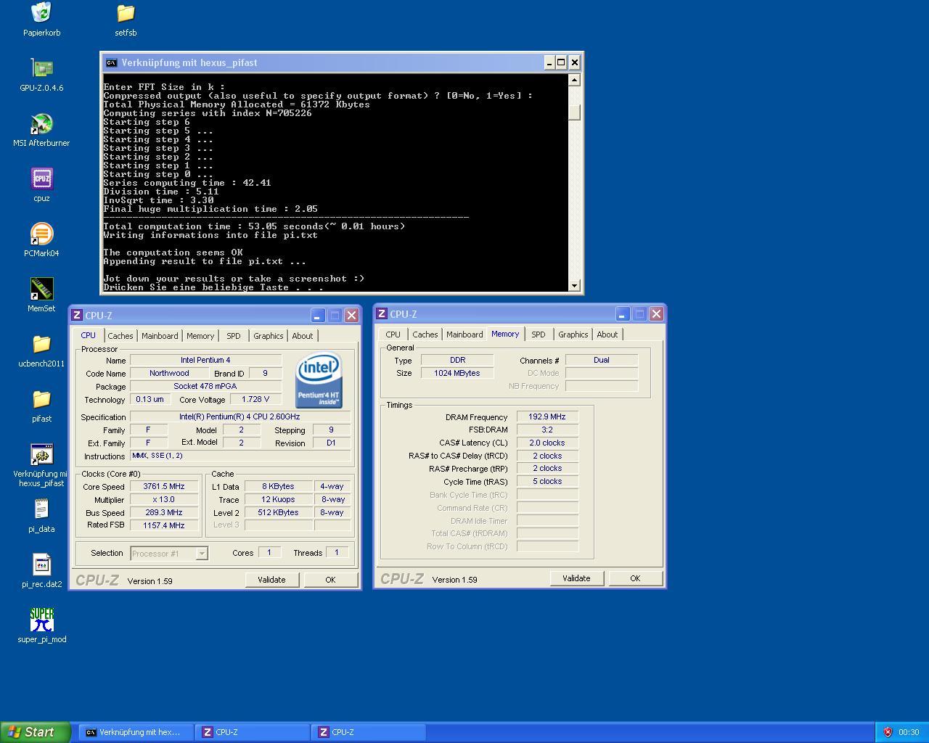The image size is (929, 743).
Task: Click the Bus Speed value 289.3 MHz
Action: pyautogui.click(x=164, y=512)
